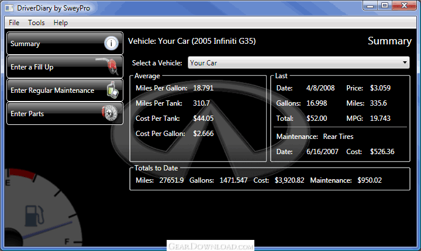Click the Cost Per Tank value $44.05

(203, 118)
